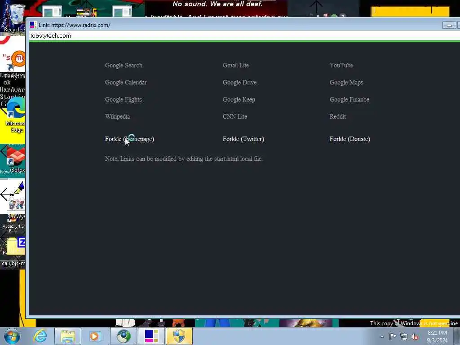Launch Internet Explorer from the taskbar
The width and height of the screenshot is (460, 345).
pos(40,336)
